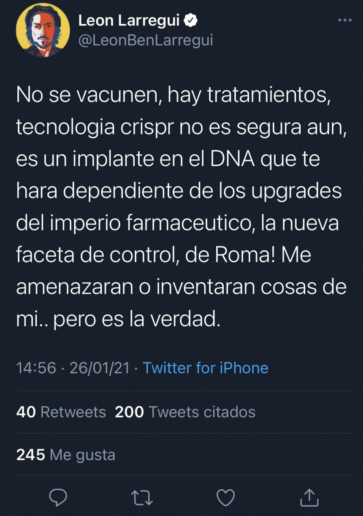Open the Twitter for iPhone source link

tap(206, 368)
